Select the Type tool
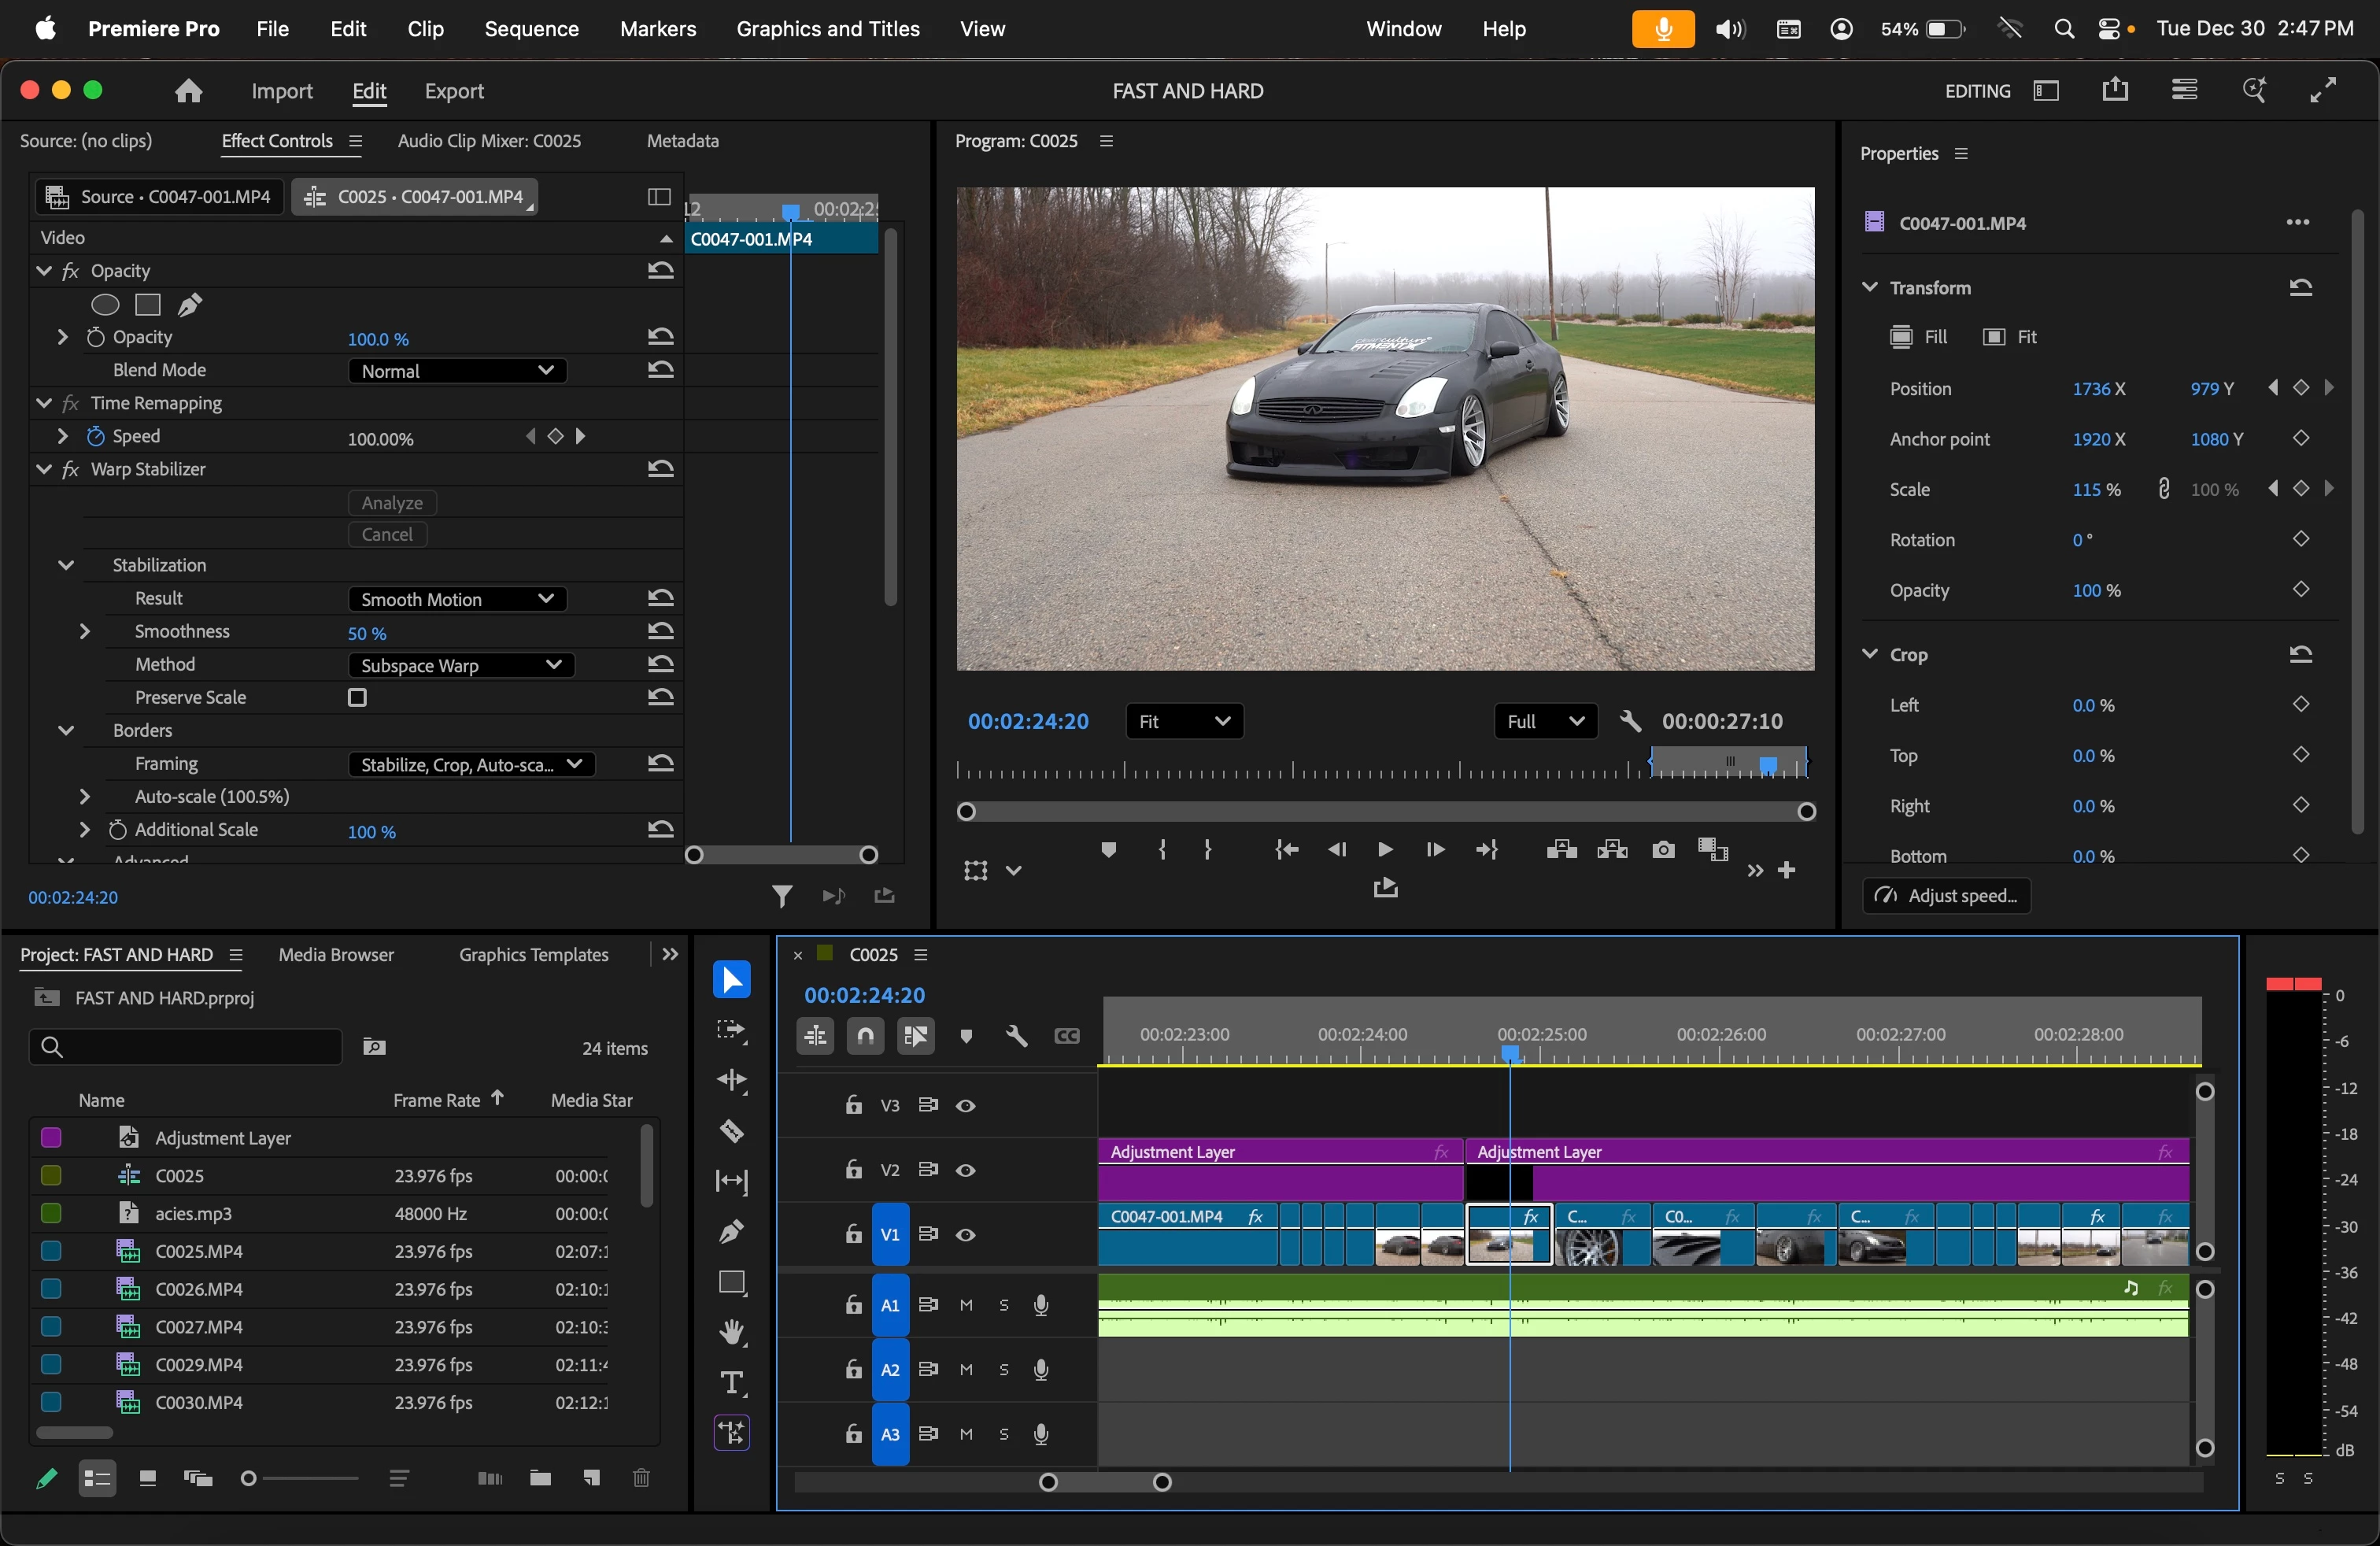2380x1546 pixels. pyautogui.click(x=732, y=1383)
